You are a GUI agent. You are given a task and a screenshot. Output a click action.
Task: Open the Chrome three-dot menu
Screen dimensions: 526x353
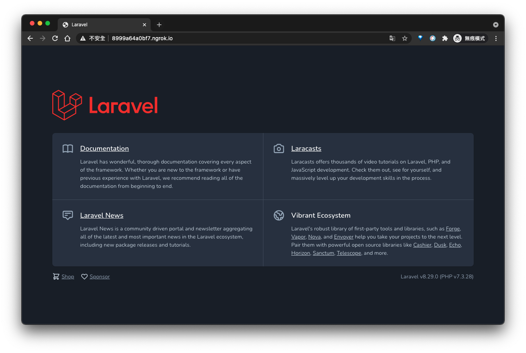click(496, 38)
